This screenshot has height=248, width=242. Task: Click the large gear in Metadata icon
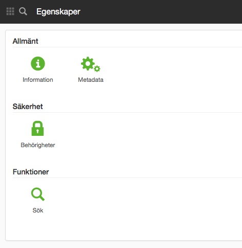[88, 63]
